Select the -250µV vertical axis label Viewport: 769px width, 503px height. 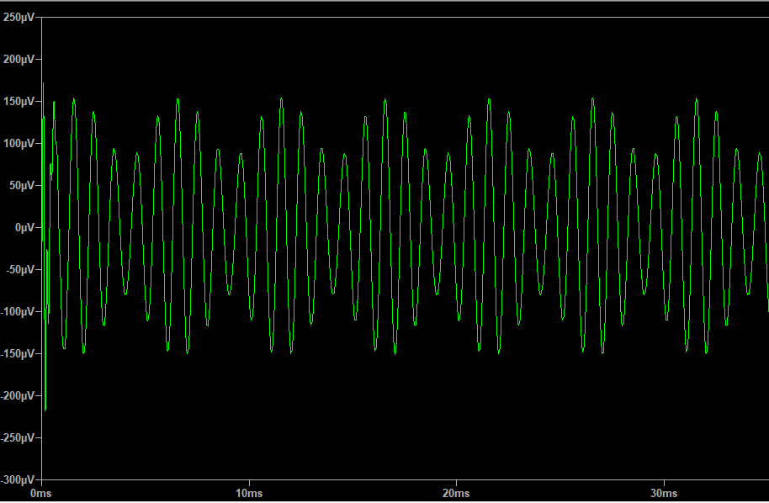tap(18, 438)
